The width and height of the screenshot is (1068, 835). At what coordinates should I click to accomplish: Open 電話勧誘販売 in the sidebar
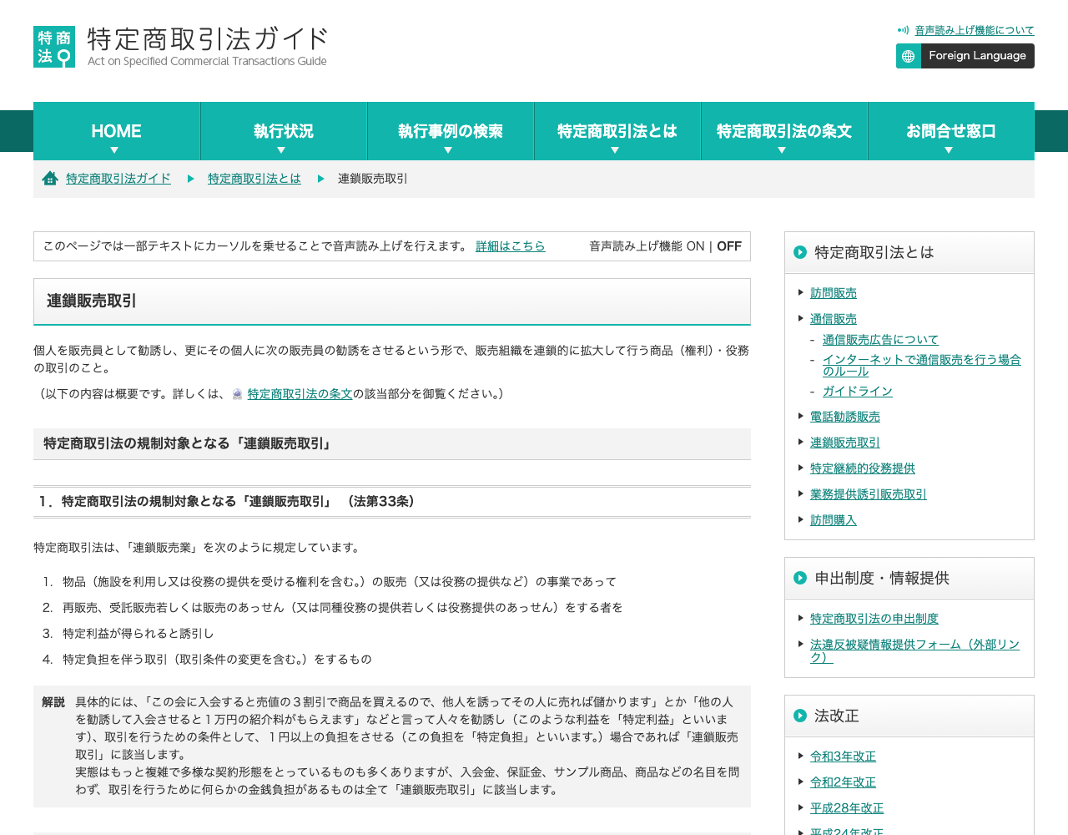pyautogui.click(x=845, y=417)
